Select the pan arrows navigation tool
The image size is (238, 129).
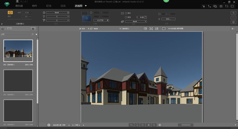coord(143,125)
